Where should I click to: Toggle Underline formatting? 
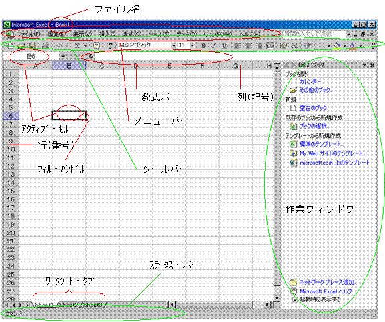[x=224, y=46]
